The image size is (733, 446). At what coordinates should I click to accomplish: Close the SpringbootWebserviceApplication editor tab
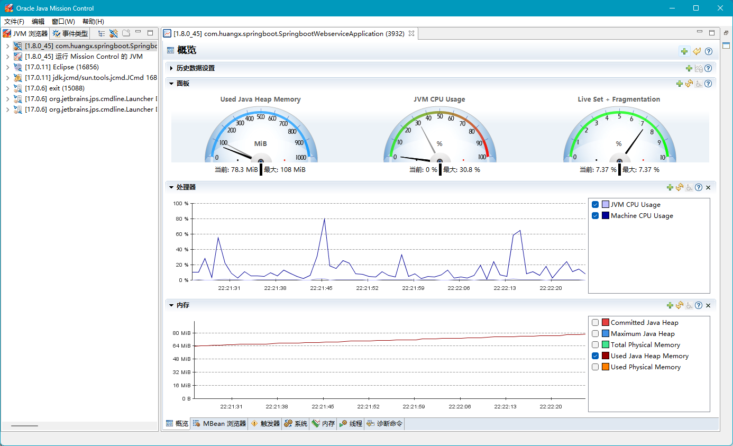[411, 33]
